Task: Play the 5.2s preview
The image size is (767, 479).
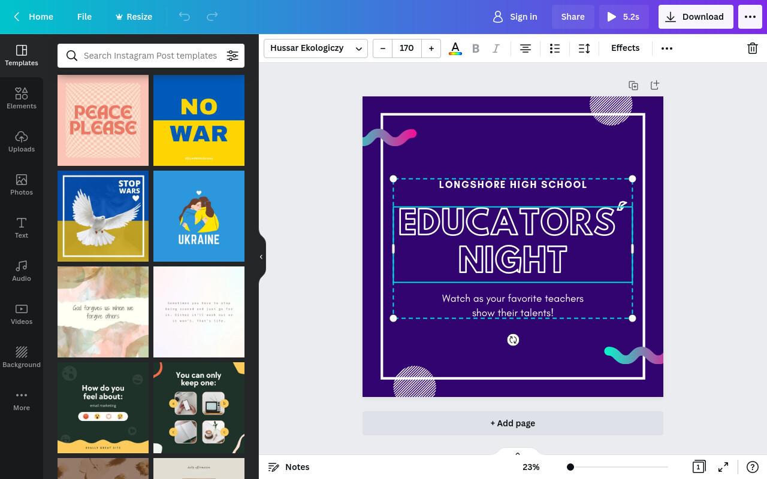Action: click(x=624, y=17)
